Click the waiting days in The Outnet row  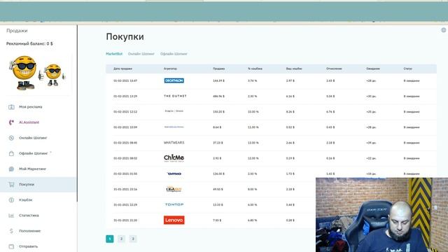pyautogui.click(x=371, y=97)
